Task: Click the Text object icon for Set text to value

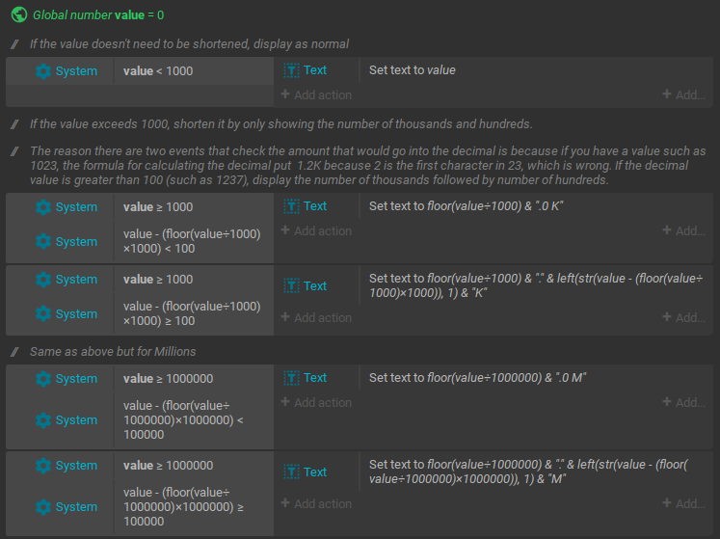Action: (x=292, y=70)
